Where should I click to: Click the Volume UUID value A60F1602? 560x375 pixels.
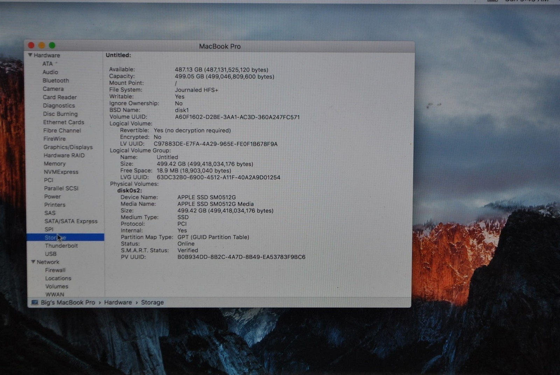pyautogui.click(x=237, y=117)
